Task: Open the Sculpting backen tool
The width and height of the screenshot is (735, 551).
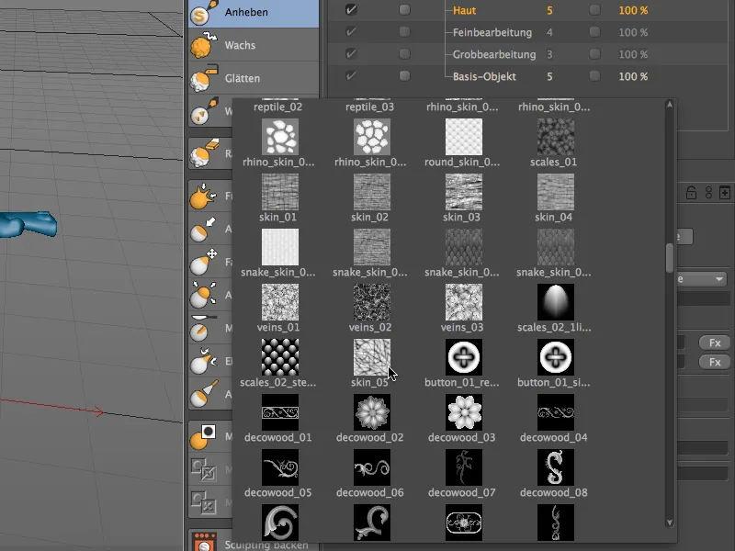Action: (x=254, y=543)
